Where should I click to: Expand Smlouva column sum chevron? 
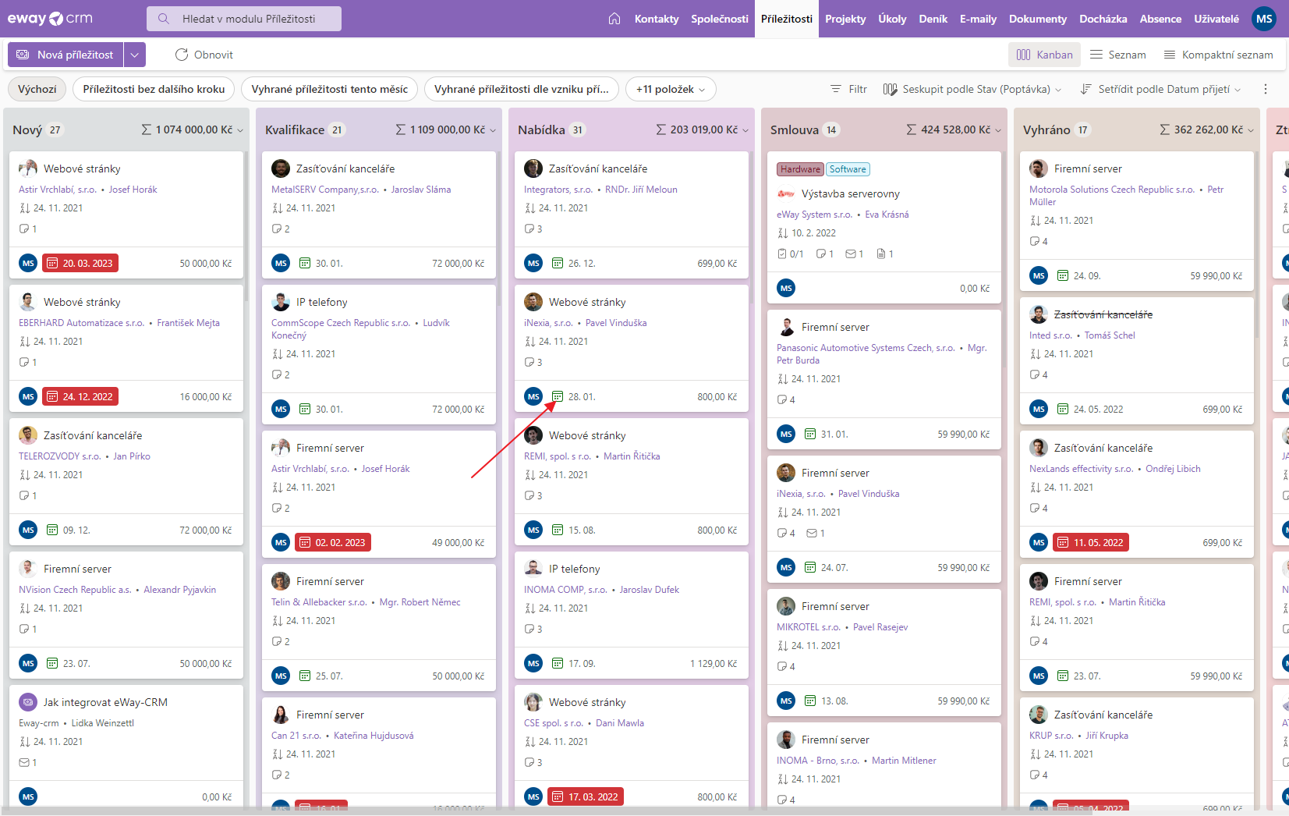click(x=998, y=130)
